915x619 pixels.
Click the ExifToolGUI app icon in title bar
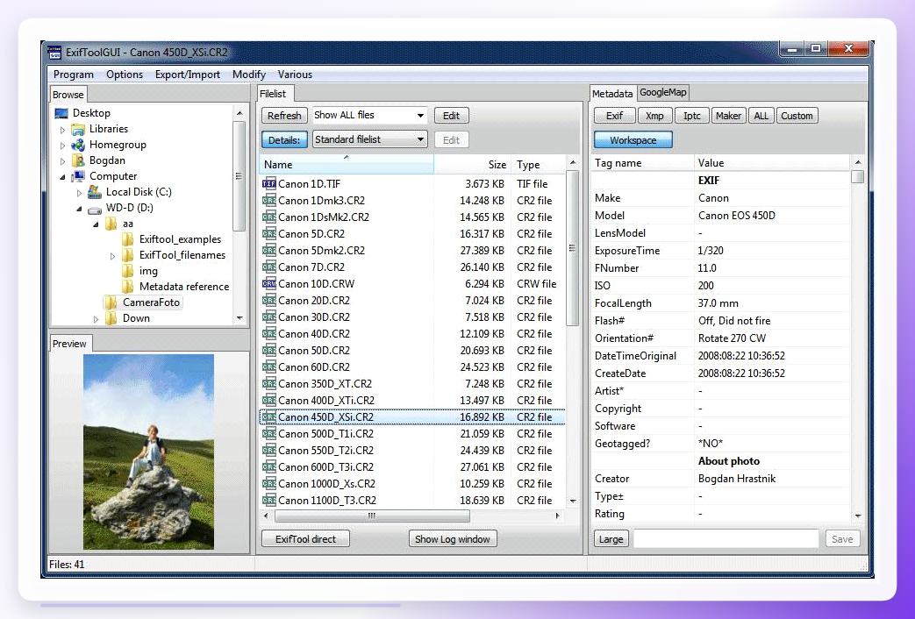(54, 52)
